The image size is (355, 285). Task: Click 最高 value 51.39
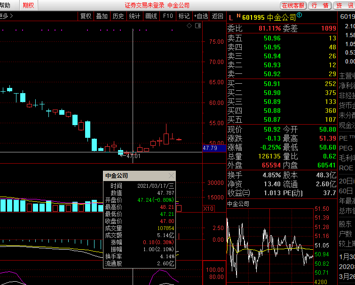(328, 139)
